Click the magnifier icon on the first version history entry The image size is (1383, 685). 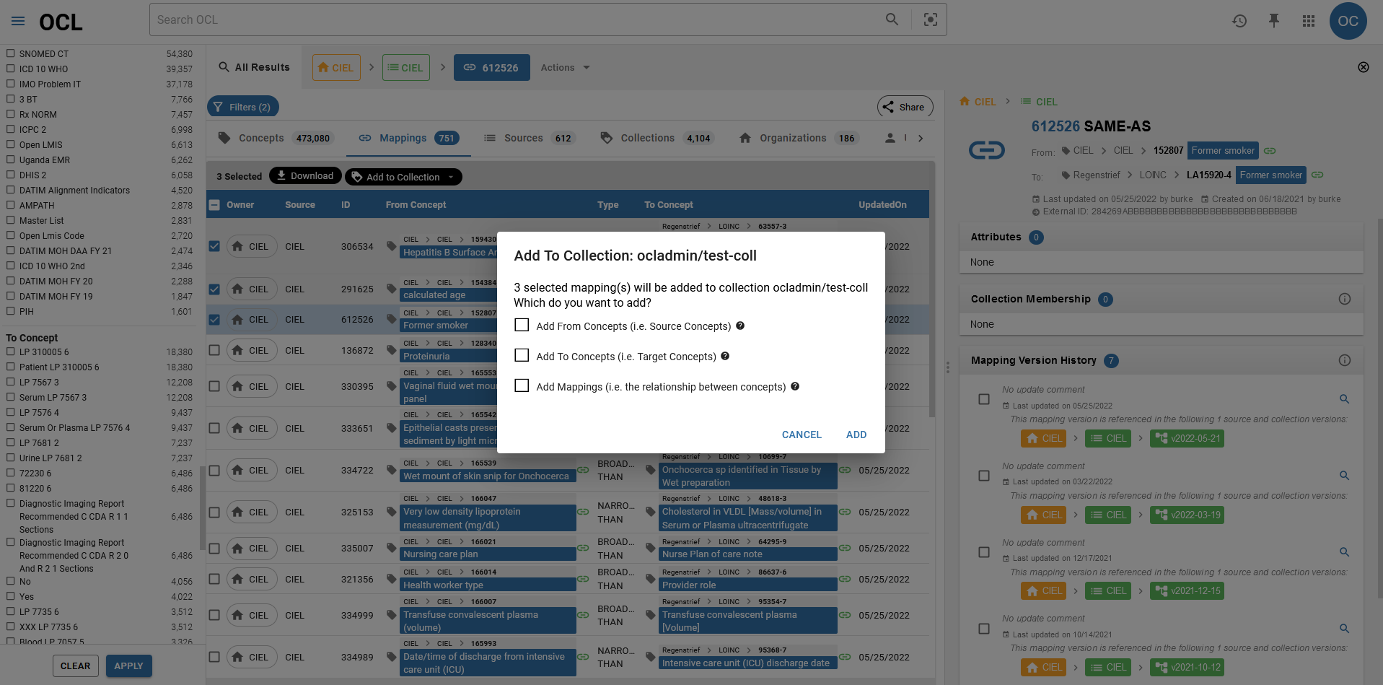point(1344,398)
